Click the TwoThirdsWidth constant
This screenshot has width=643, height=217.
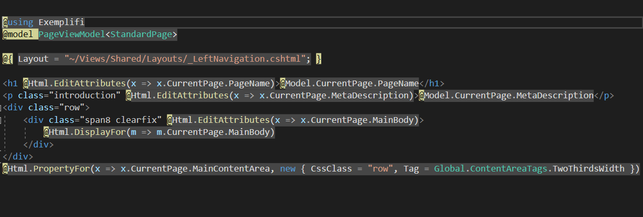pyautogui.click(x=588, y=168)
